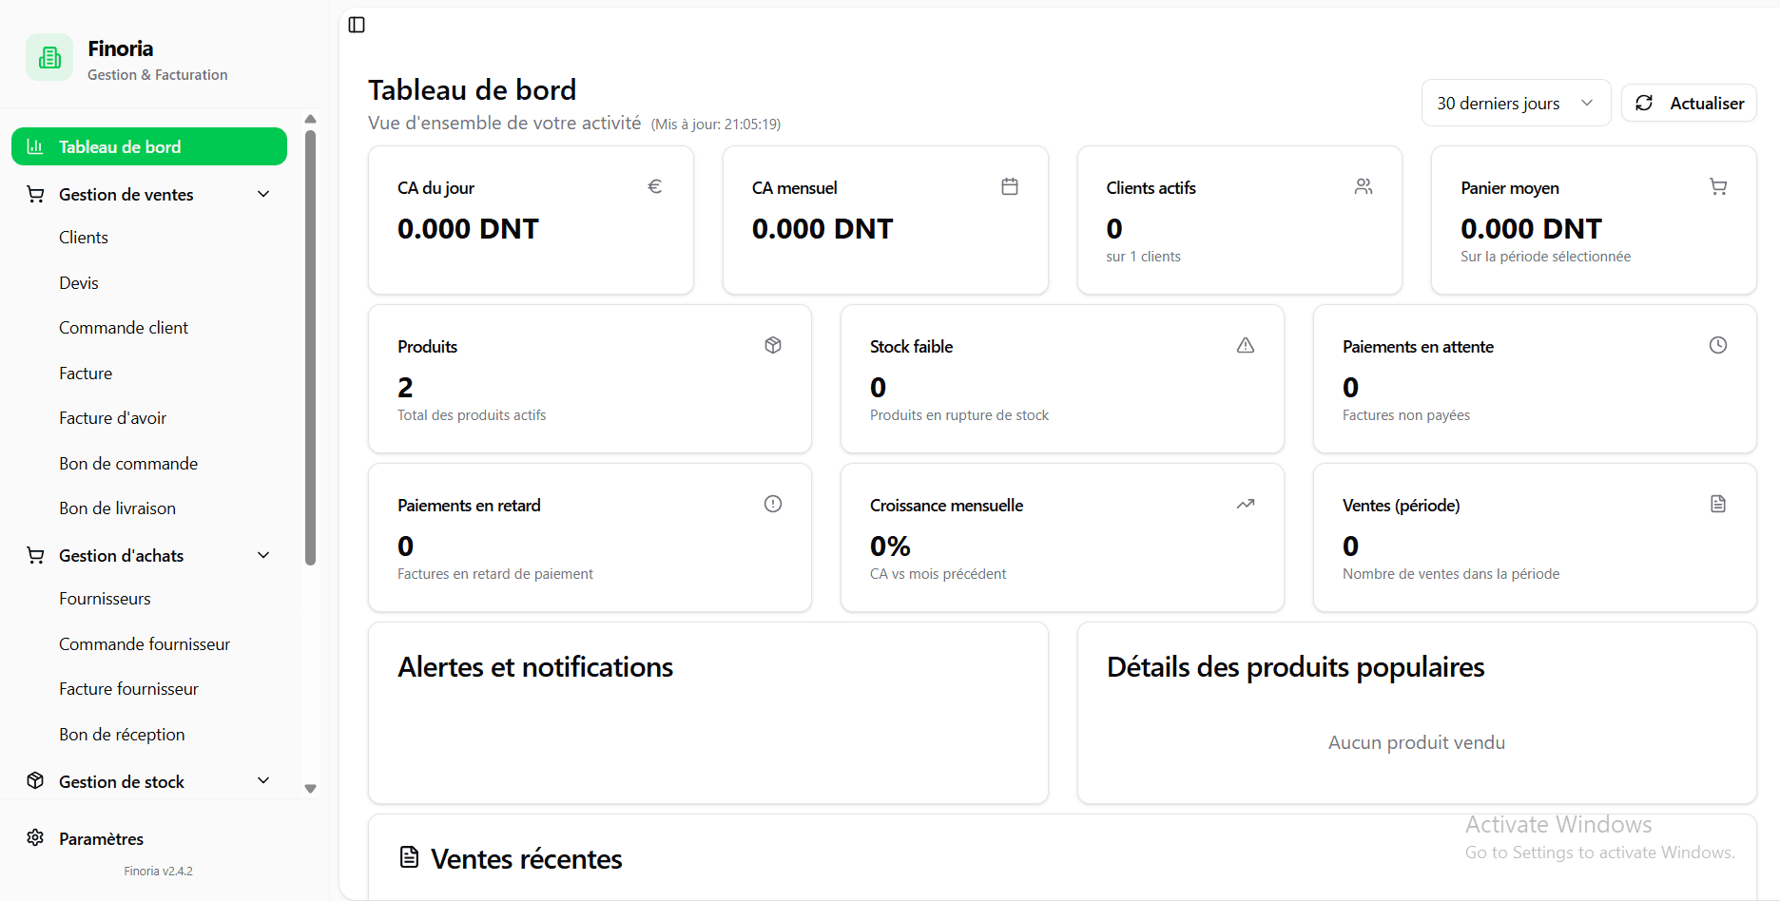Click the cart icon in Panier moyen
The width and height of the screenshot is (1780, 901).
click(1718, 186)
